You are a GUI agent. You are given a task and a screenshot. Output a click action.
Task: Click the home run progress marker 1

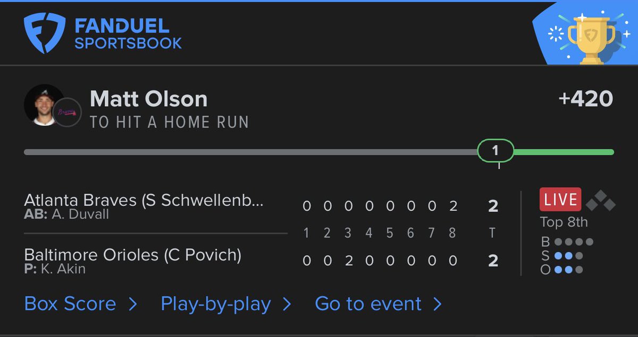tap(495, 151)
